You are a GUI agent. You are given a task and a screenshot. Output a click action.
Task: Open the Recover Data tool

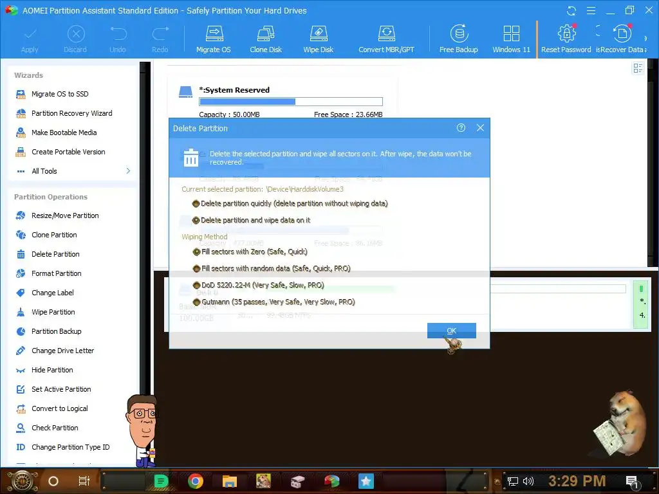coord(622,39)
